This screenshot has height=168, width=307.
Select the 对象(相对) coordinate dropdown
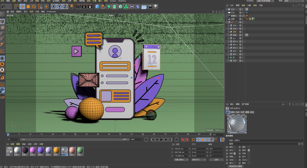coord(181,160)
